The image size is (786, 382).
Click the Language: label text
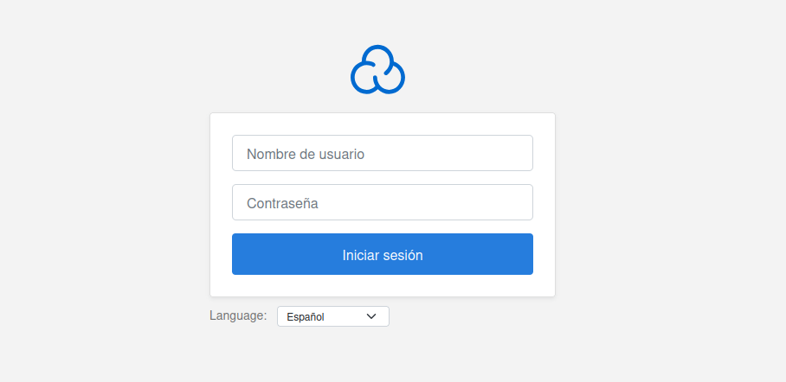click(238, 315)
